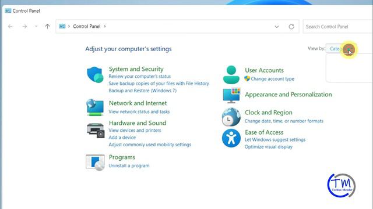This screenshot has height=209, width=373.
Task: Open Clock and Region heading link
Action: click(x=269, y=113)
